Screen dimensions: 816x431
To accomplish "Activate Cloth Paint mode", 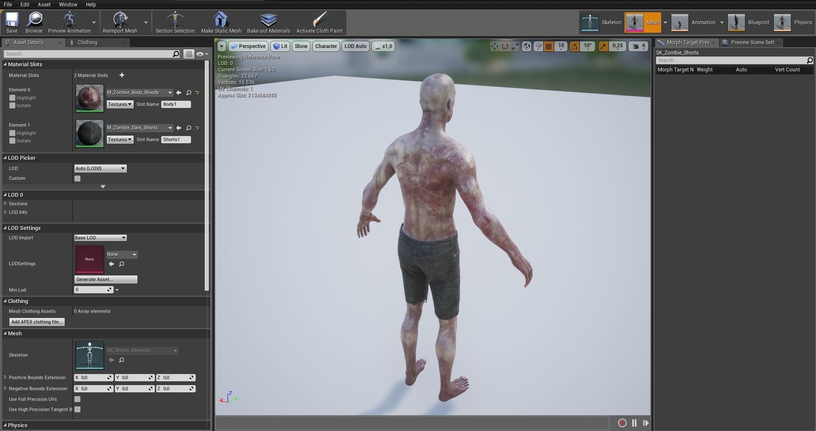I will tap(320, 22).
